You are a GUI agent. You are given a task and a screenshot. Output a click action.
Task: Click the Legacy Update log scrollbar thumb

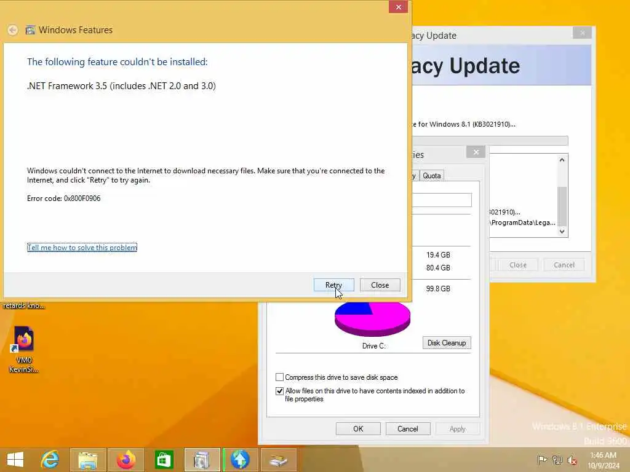562,206
